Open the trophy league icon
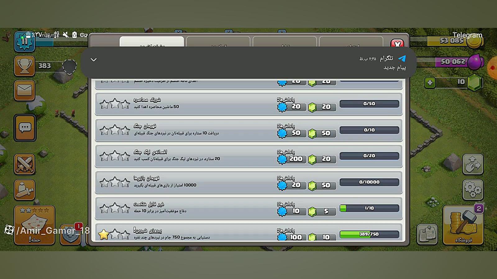 pos(25,66)
